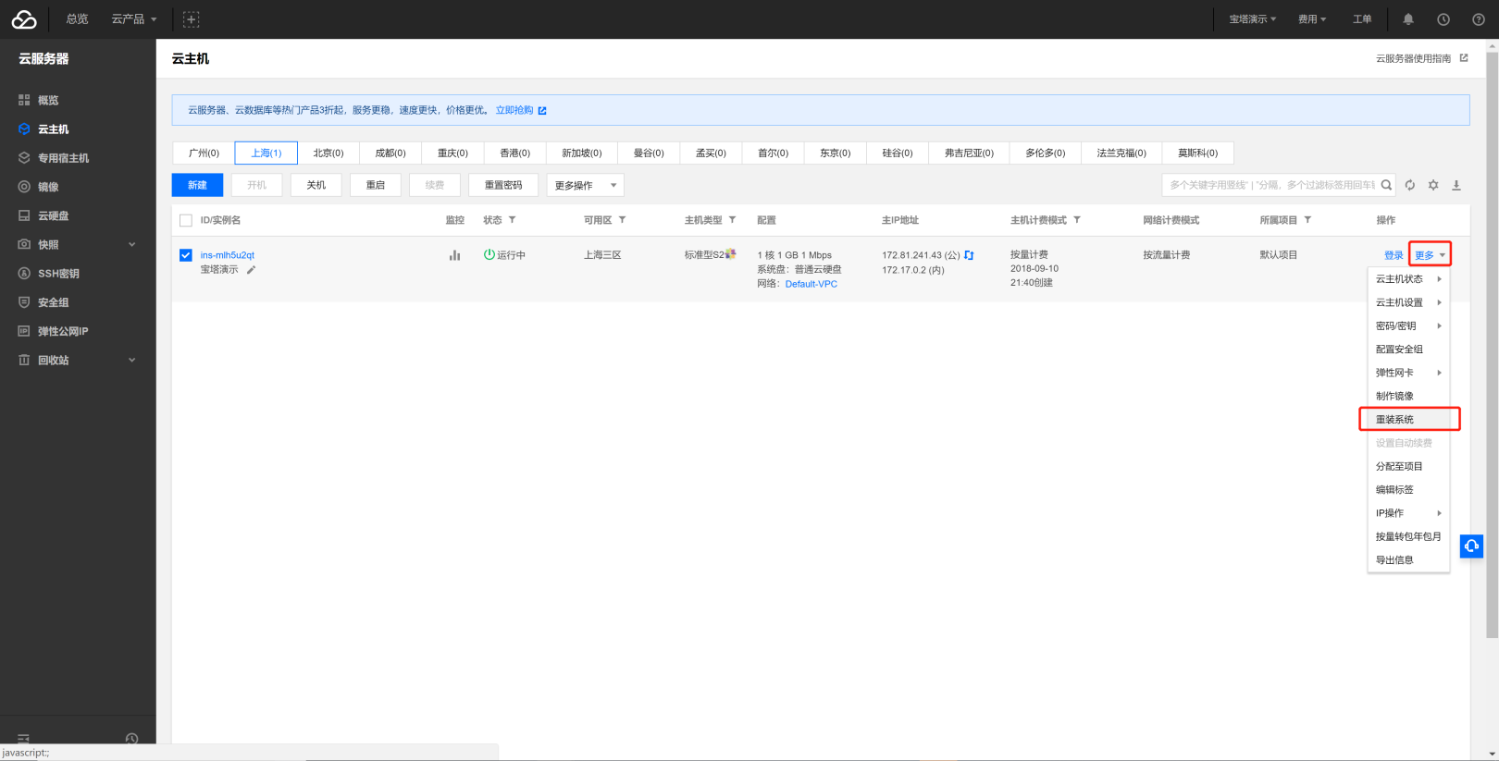
Task: Uncheck the ins-mlh5u2qt instance checkbox
Action: 186,255
